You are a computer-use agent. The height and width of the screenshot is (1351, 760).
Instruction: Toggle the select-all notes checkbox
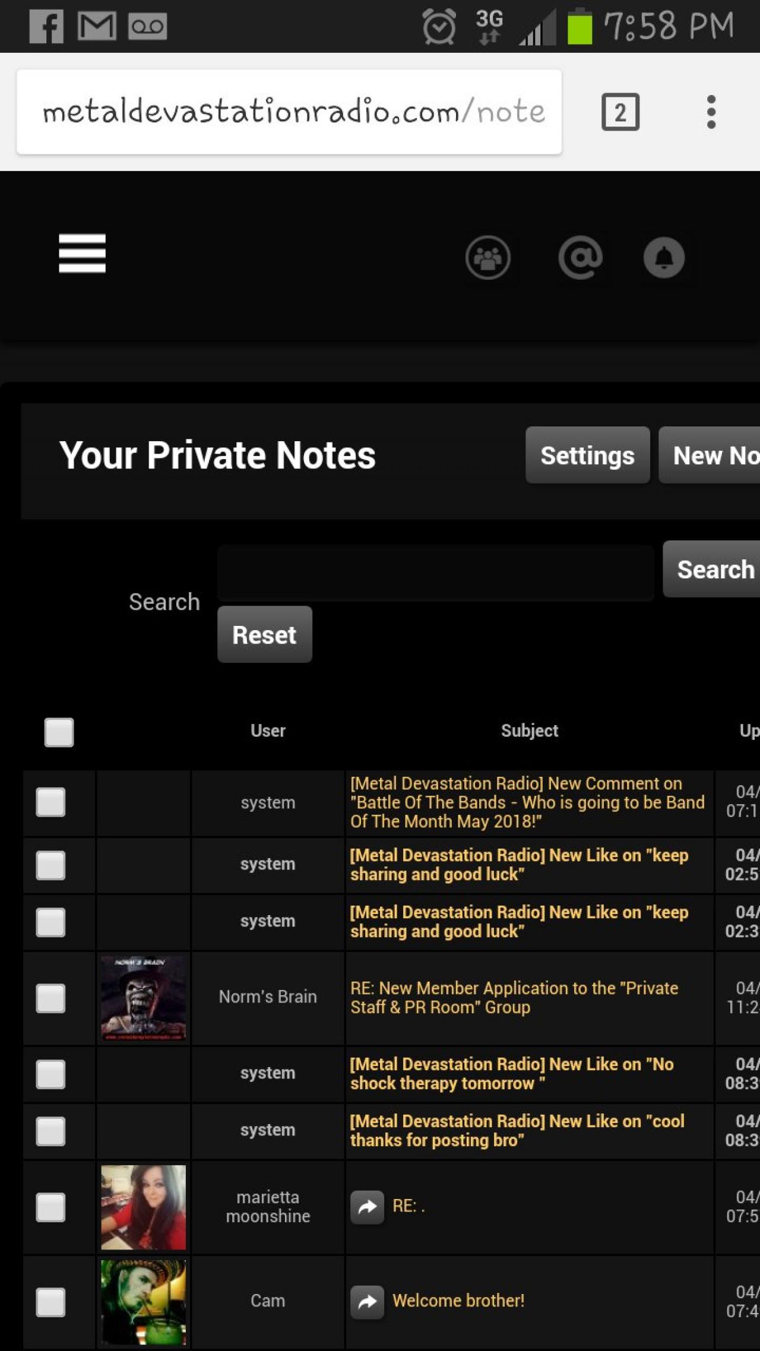tap(59, 732)
